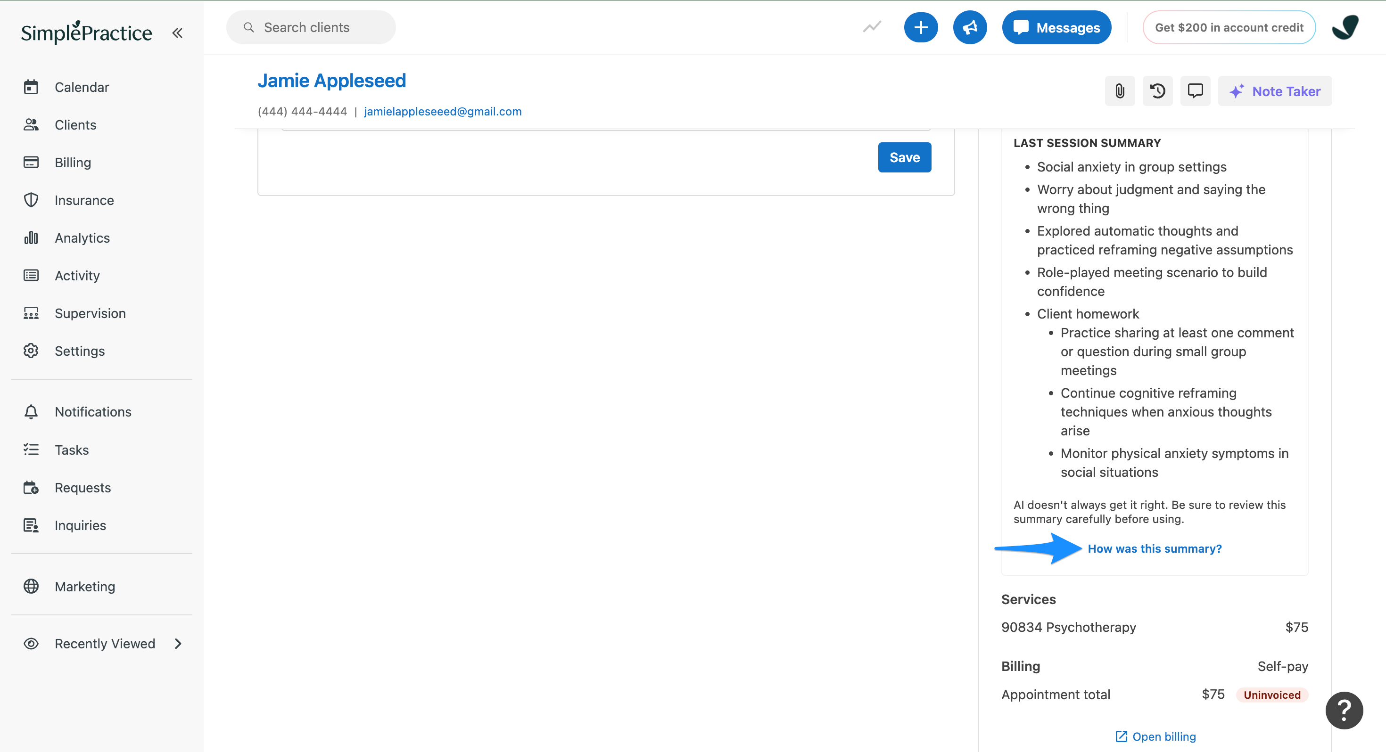The width and height of the screenshot is (1386, 752).
Task: Click the Calendar icon in sidebar
Action: [31, 87]
